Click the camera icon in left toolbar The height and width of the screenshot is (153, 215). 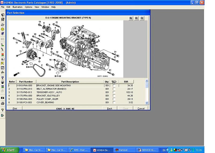coord(2,98)
